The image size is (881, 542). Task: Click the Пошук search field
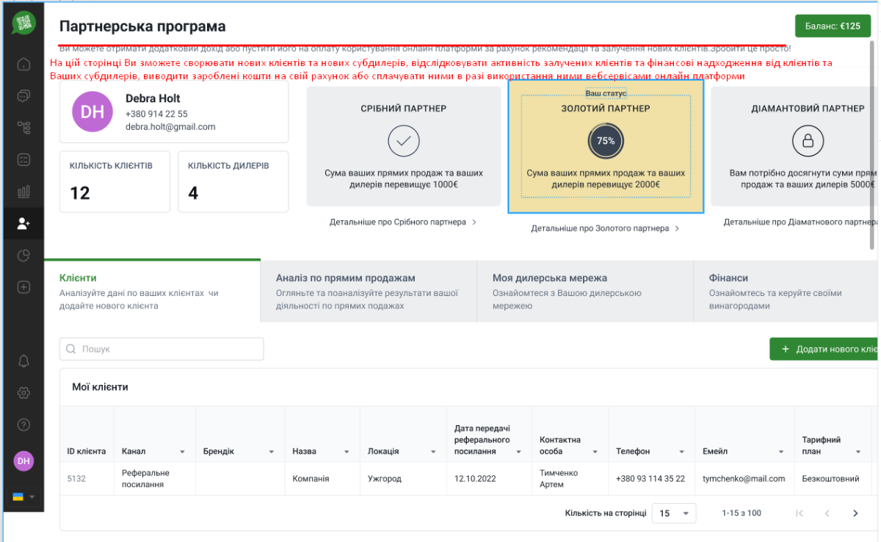pyautogui.click(x=162, y=350)
